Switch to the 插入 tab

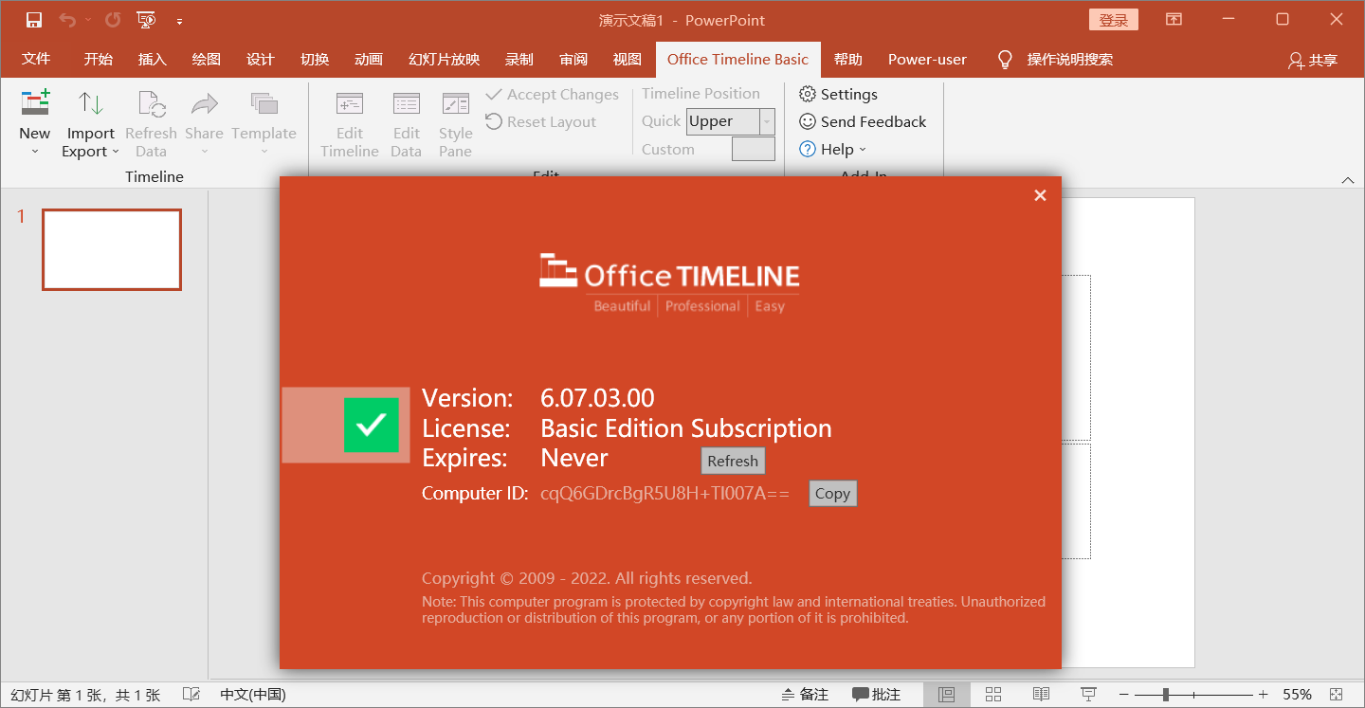tap(152, 59)
